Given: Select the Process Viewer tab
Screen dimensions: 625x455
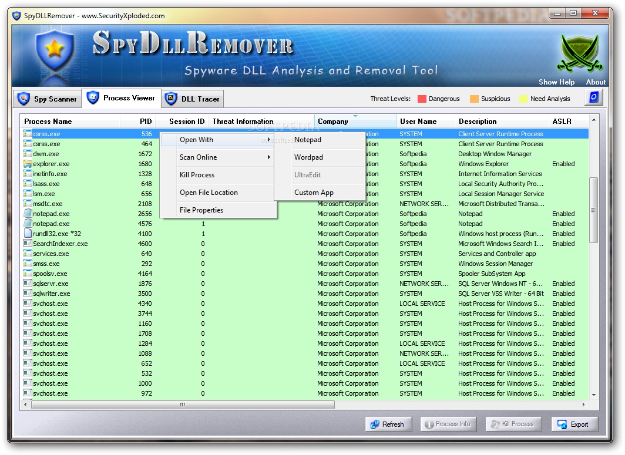Looking at the screenshot, I should (x=121, y=98).
